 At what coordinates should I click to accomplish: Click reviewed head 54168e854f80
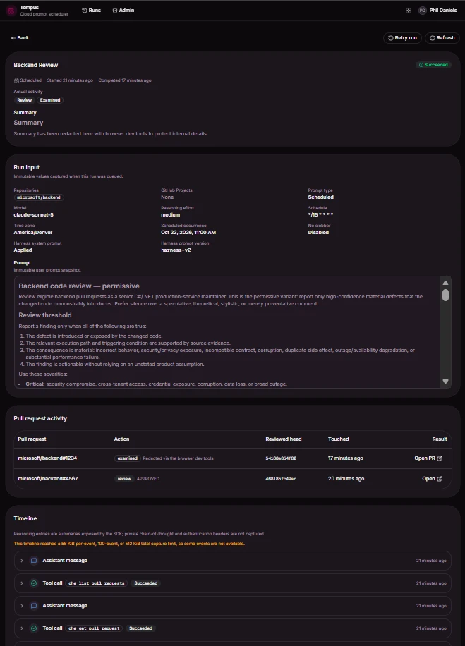pos(281,458)
